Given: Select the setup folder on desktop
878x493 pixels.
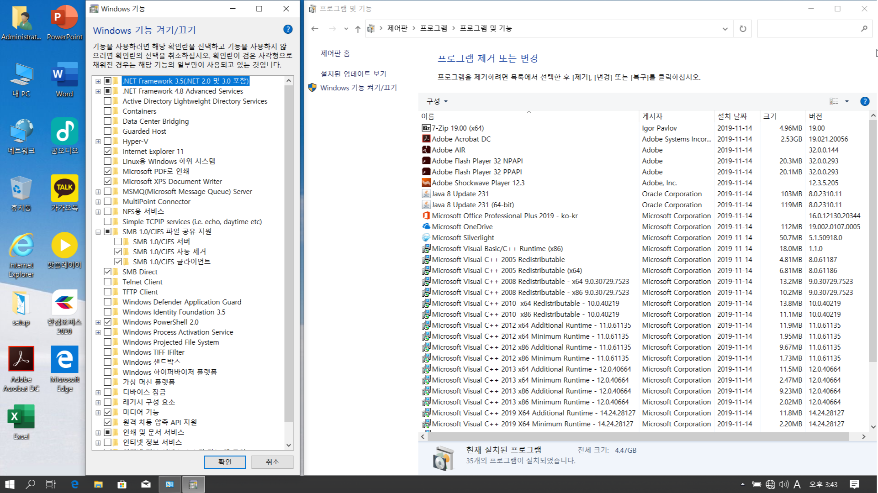Looking at the screenshot, I should (x=21, y=308).
